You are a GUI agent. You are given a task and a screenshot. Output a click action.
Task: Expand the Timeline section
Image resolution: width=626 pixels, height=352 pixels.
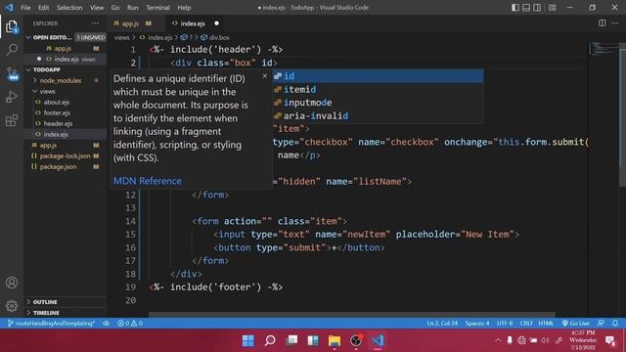coord(65,313)
